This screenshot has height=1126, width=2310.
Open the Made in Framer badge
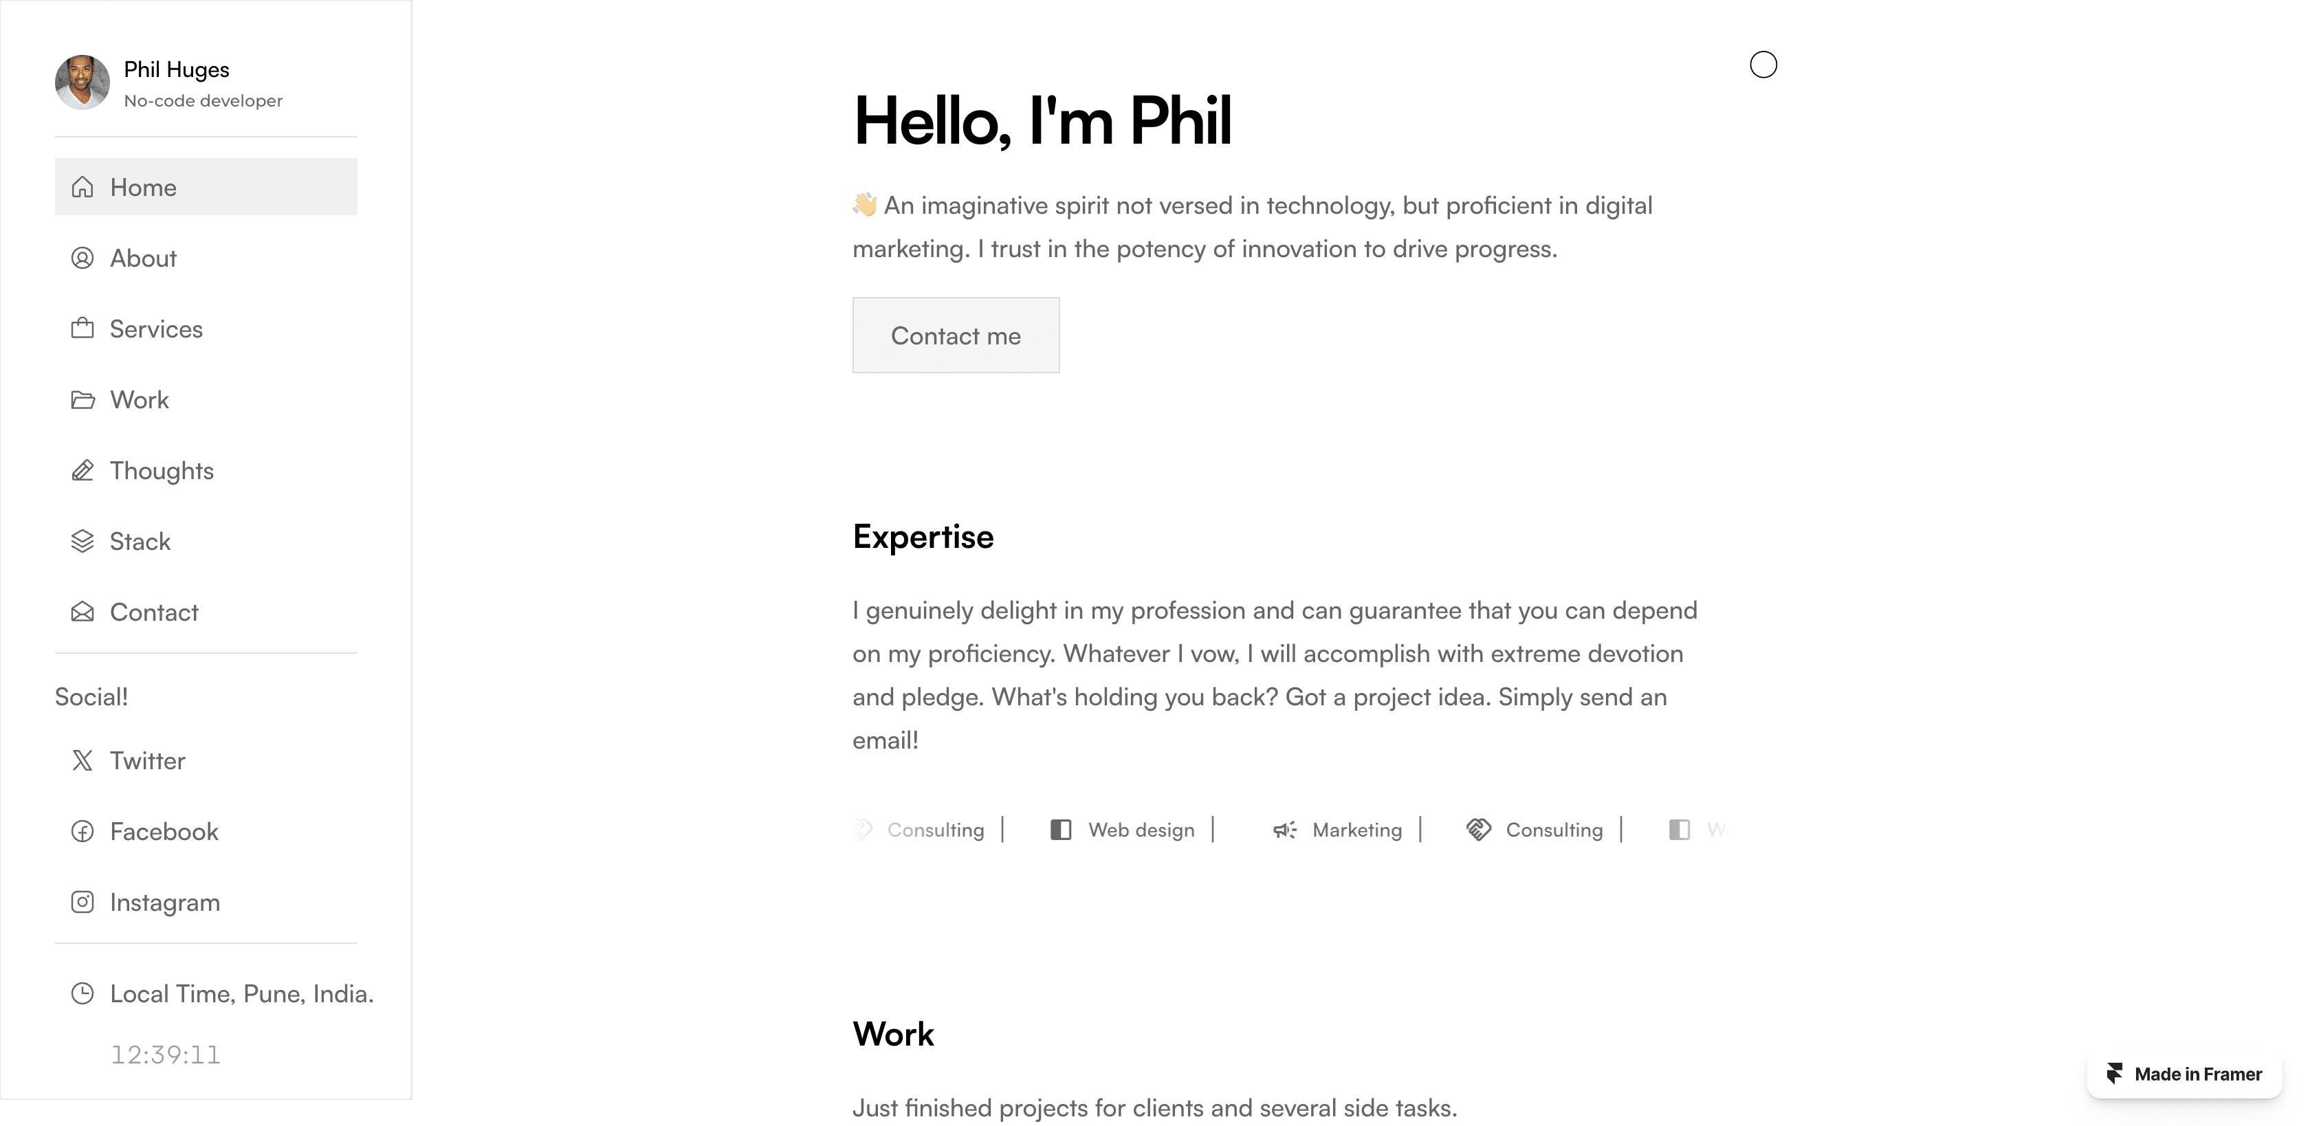point(2184,1074)
